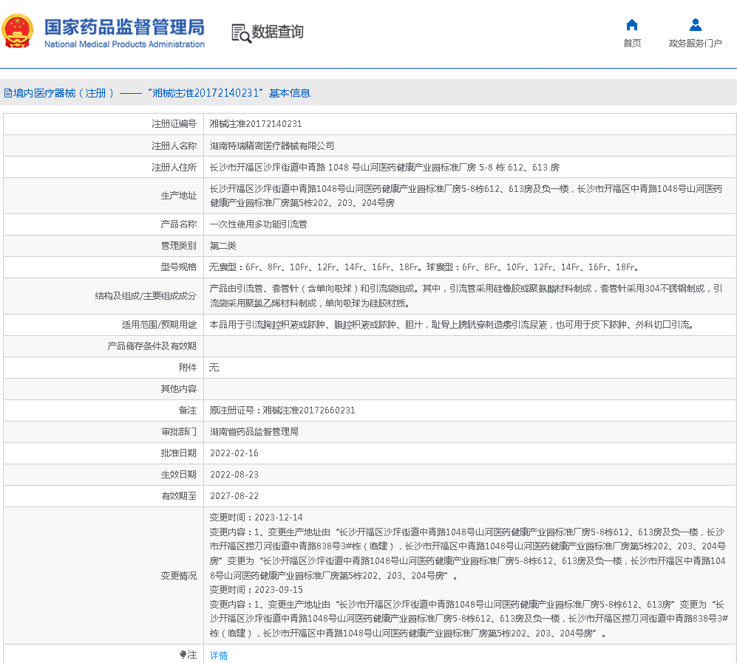Image resolution: width=737 pixels, height=663 pixels.
Task: Click management class value 第二类
Action: pos(223,246)
